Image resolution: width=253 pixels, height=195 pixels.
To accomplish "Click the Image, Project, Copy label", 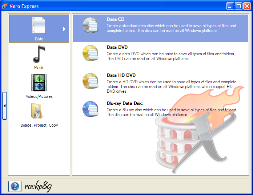I will coord(39,125).
